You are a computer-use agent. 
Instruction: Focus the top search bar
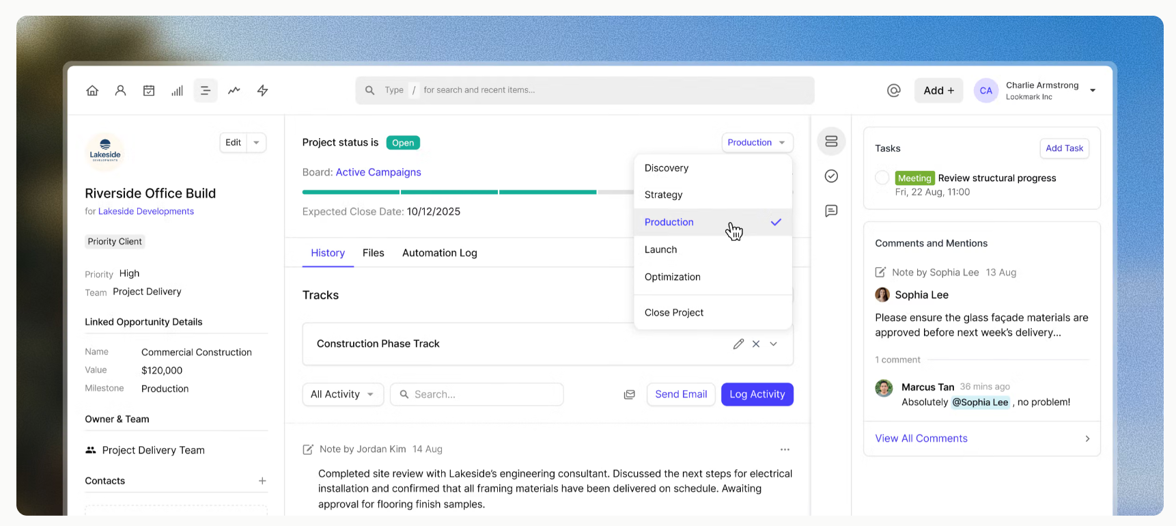(x=585, y=90)
